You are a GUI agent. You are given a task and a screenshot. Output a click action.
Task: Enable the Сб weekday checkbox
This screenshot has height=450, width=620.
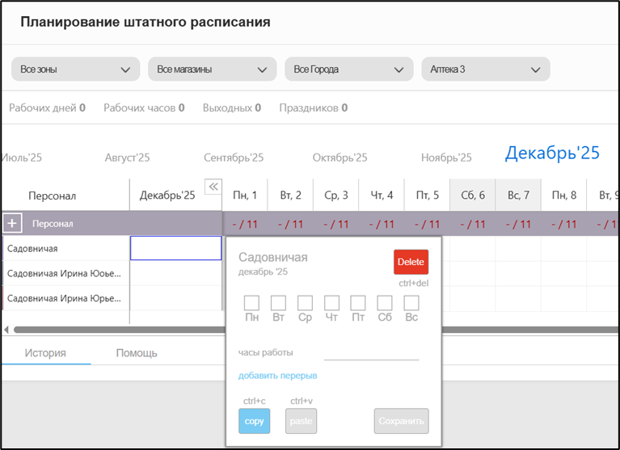pyautogui.click(x=385, y=303)
